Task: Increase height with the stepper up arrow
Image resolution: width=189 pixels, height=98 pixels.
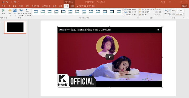Action: point(183,10)
